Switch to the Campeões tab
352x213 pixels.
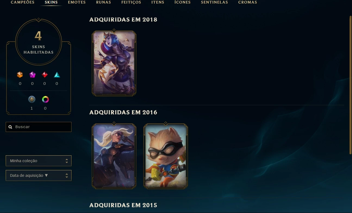point(23,2)
